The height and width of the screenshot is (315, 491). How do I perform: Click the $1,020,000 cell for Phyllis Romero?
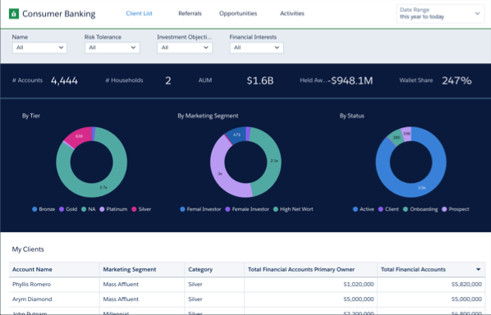pos(310,285)
